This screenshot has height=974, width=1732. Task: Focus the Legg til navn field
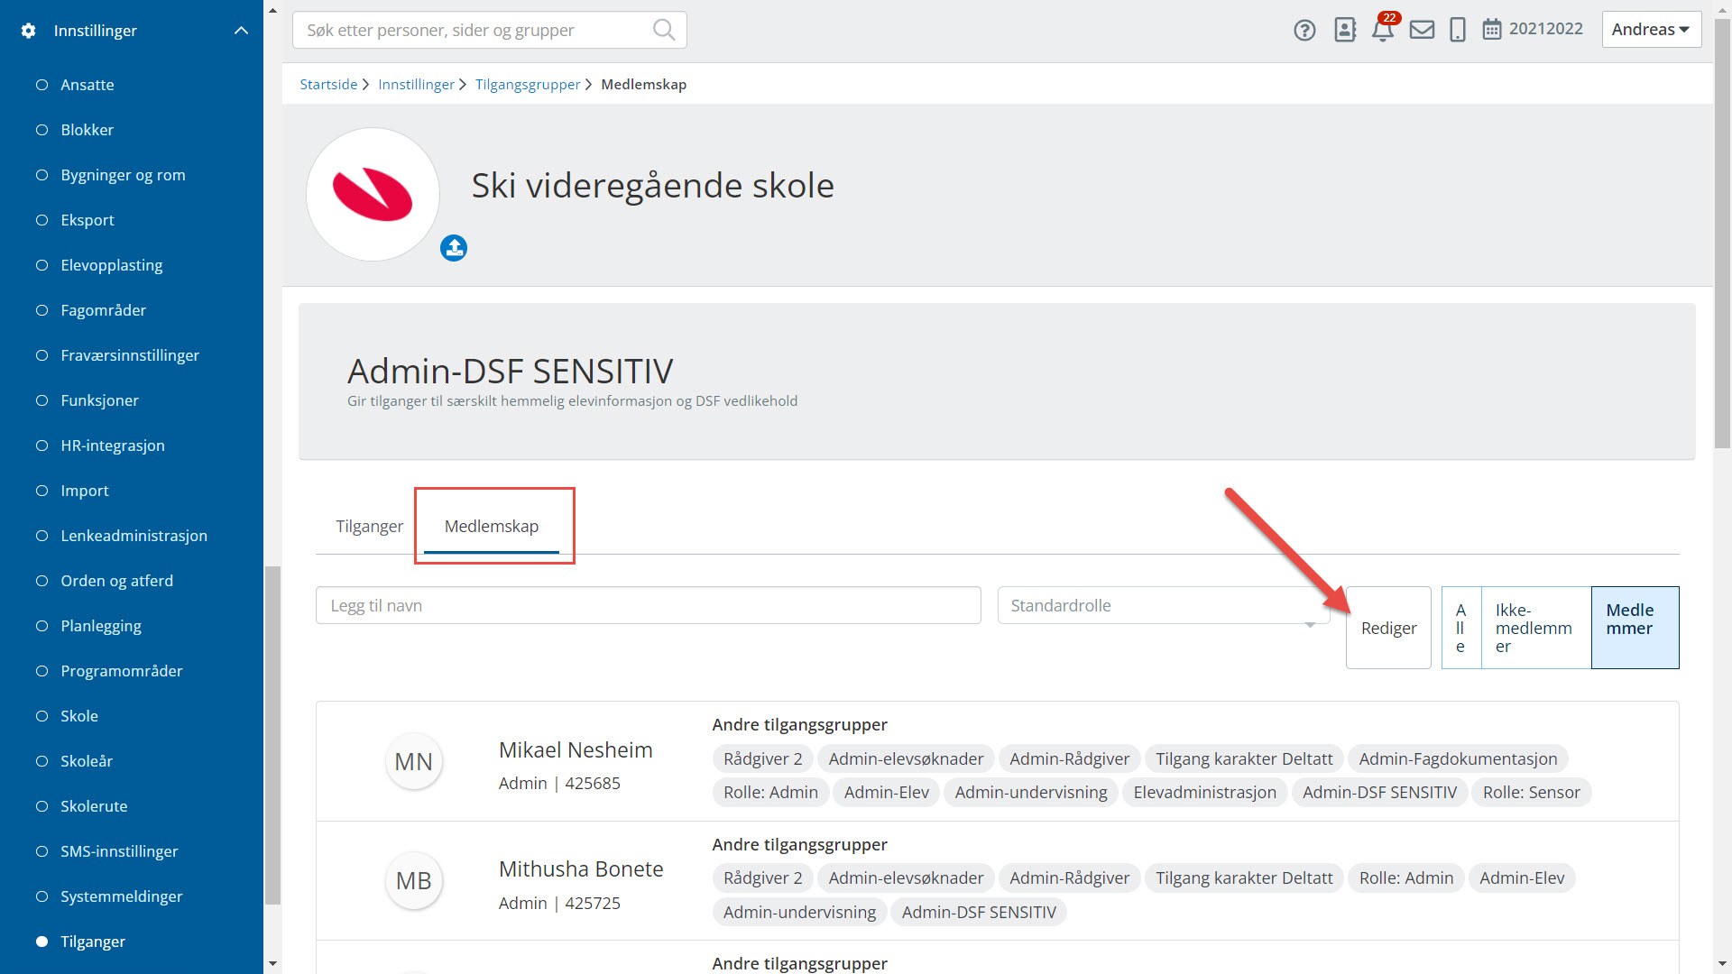point(648,605)
